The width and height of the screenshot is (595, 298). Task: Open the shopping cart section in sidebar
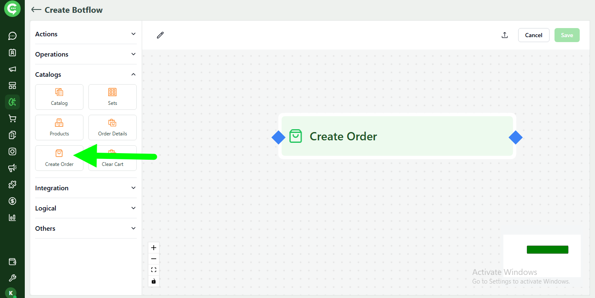click(12, 118)
